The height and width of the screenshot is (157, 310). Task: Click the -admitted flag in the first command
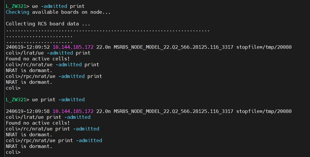pos(54,6)
